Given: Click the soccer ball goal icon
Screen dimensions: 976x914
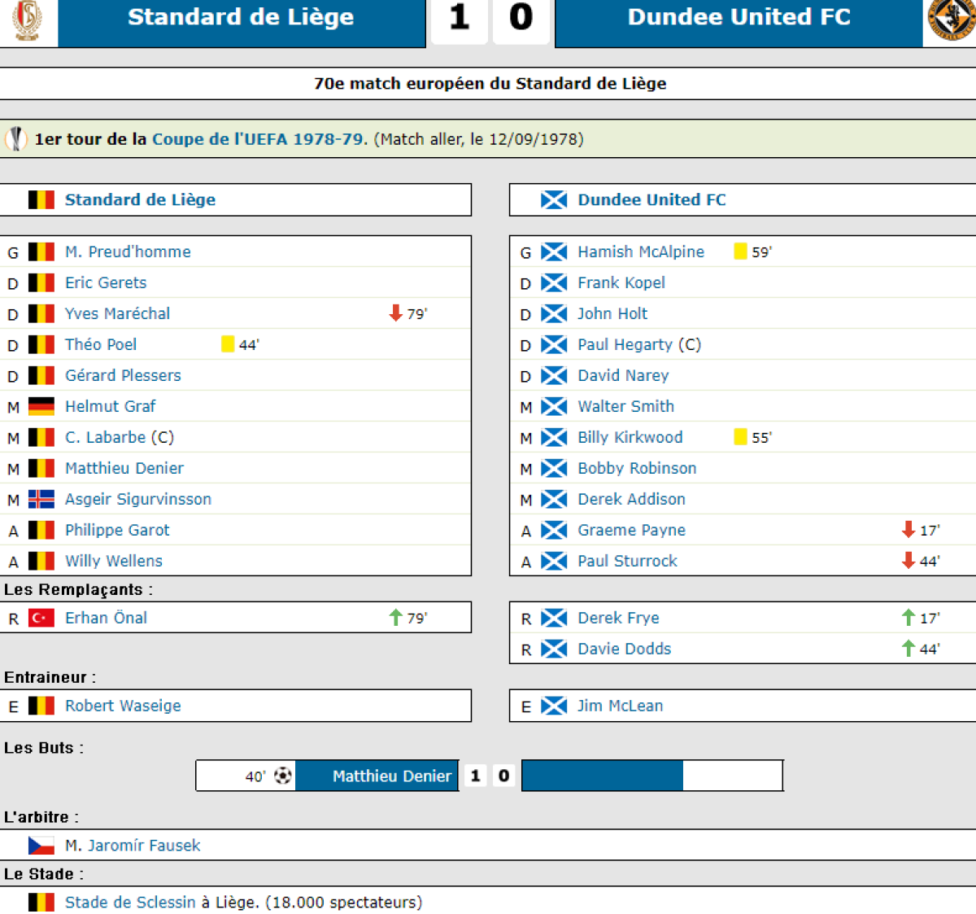Looking at the screenshot, I should tap(283, 776).
